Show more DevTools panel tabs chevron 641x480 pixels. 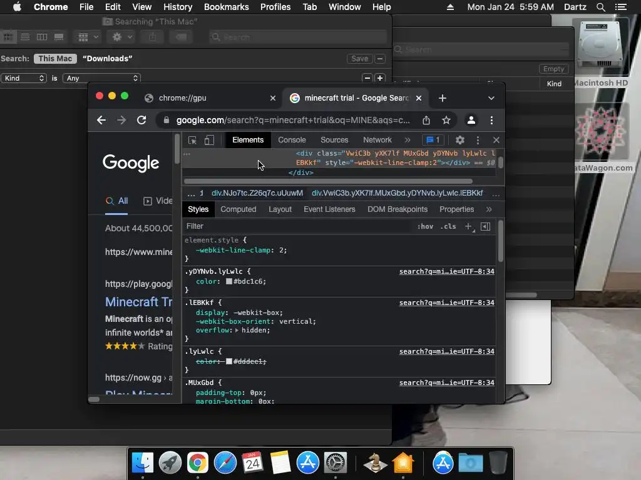(x=408, y=140)
